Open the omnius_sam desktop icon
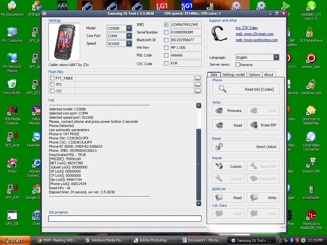The image size is (327, 245). click(x=311, y=61)
